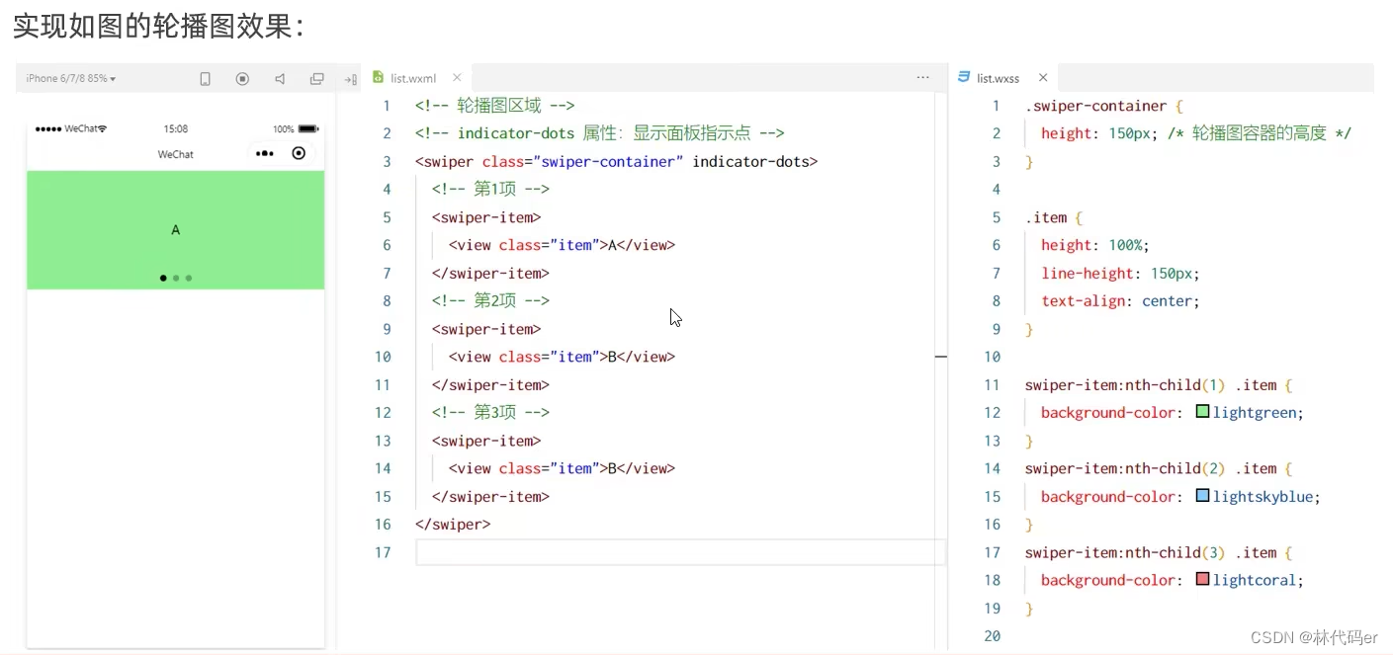This screenshot has height=655, width=1393.
Task: Click the phone device icon in simulator toolbar
Action: (x=205, y=79)
